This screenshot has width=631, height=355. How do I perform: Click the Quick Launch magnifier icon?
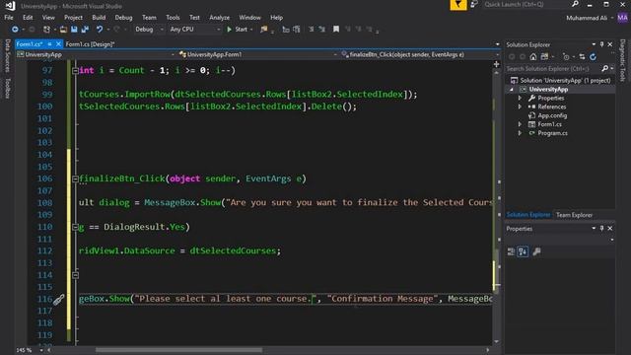tap(575, 4)
